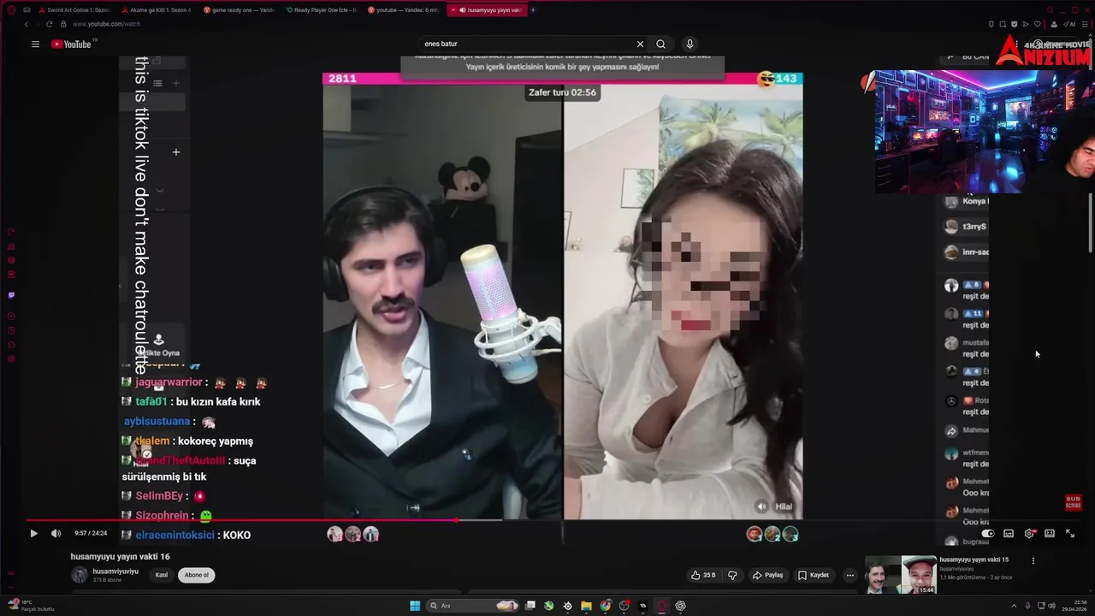Enter fullscreen mode
Viewport: 1095px width, 616px height.
click(x=1070, y=533)
